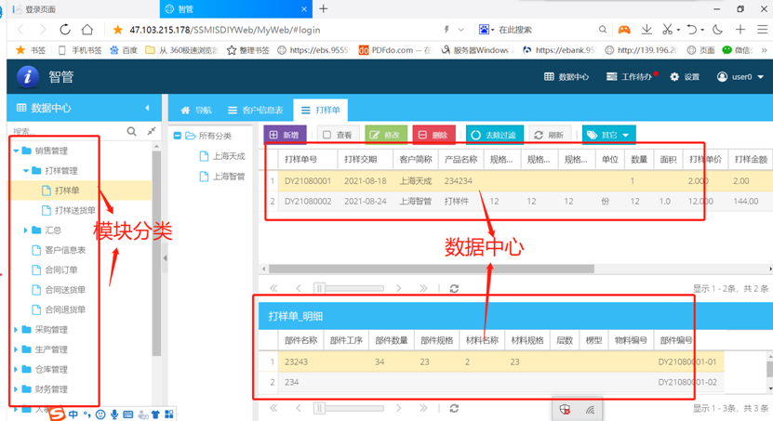Select the 打样单 tab

pyautogui.click(x=320, y=111)
